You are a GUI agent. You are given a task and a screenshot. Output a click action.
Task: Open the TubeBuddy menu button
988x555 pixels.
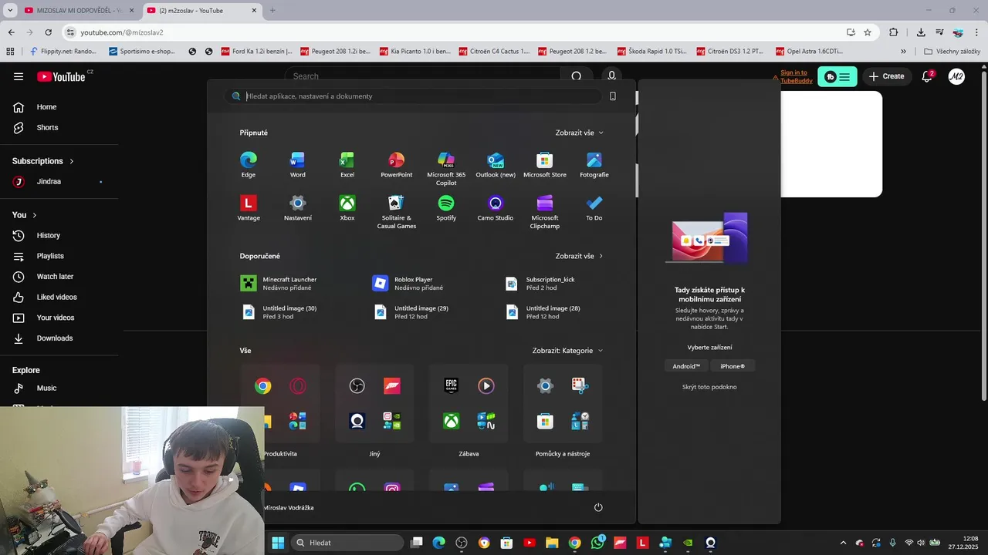pos(837,76)
